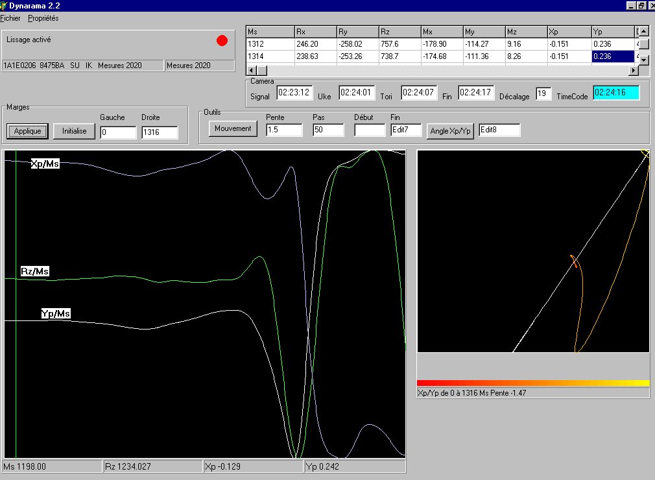Click the Rz column header
Viewport: 655px width, 480px height.
(400, 32)
